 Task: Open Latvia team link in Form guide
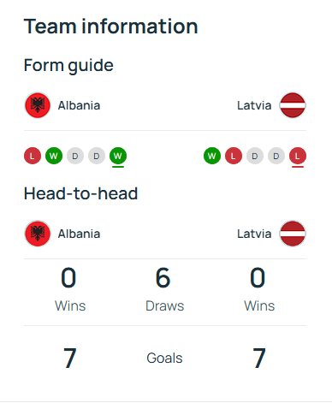pos(254,105)
